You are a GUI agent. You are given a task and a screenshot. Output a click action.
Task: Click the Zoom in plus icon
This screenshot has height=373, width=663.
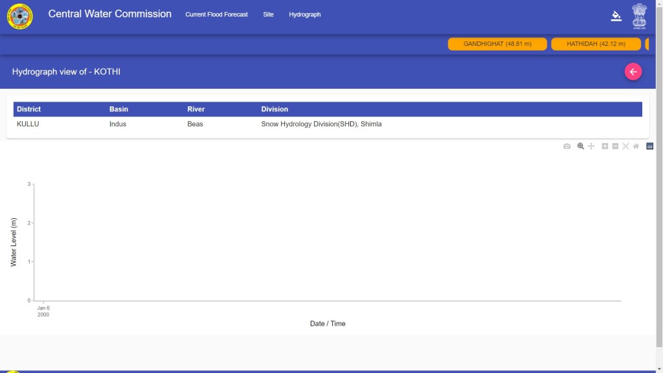605,146
